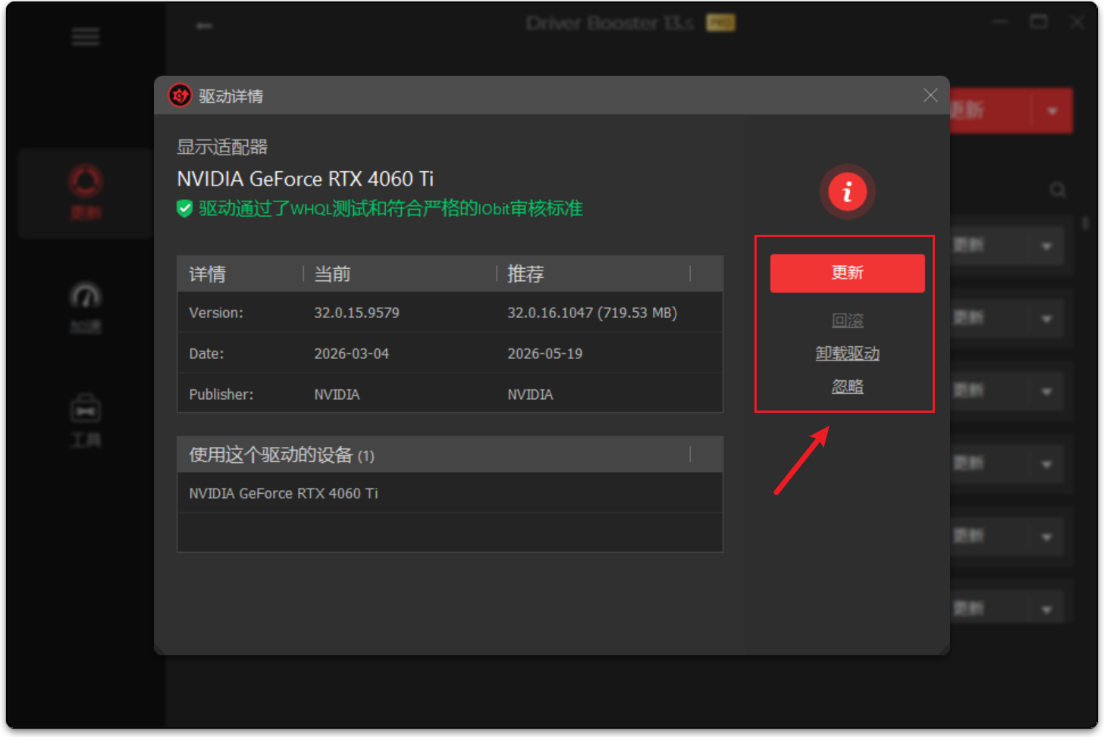Click the 显示适配器 category label
The width and height of the screenshot is (1104, 737).
click(222, 147)
